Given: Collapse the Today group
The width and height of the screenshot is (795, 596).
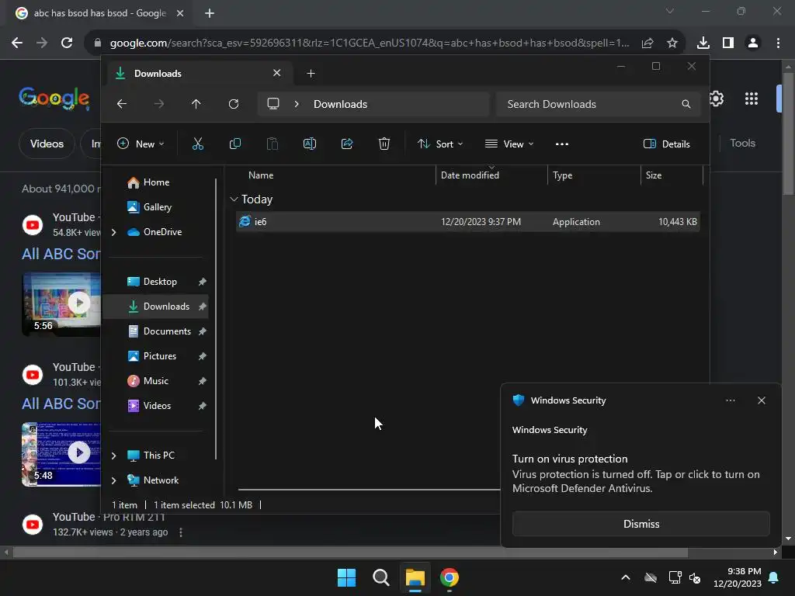Looking at the screenshot, I should 234,199.
